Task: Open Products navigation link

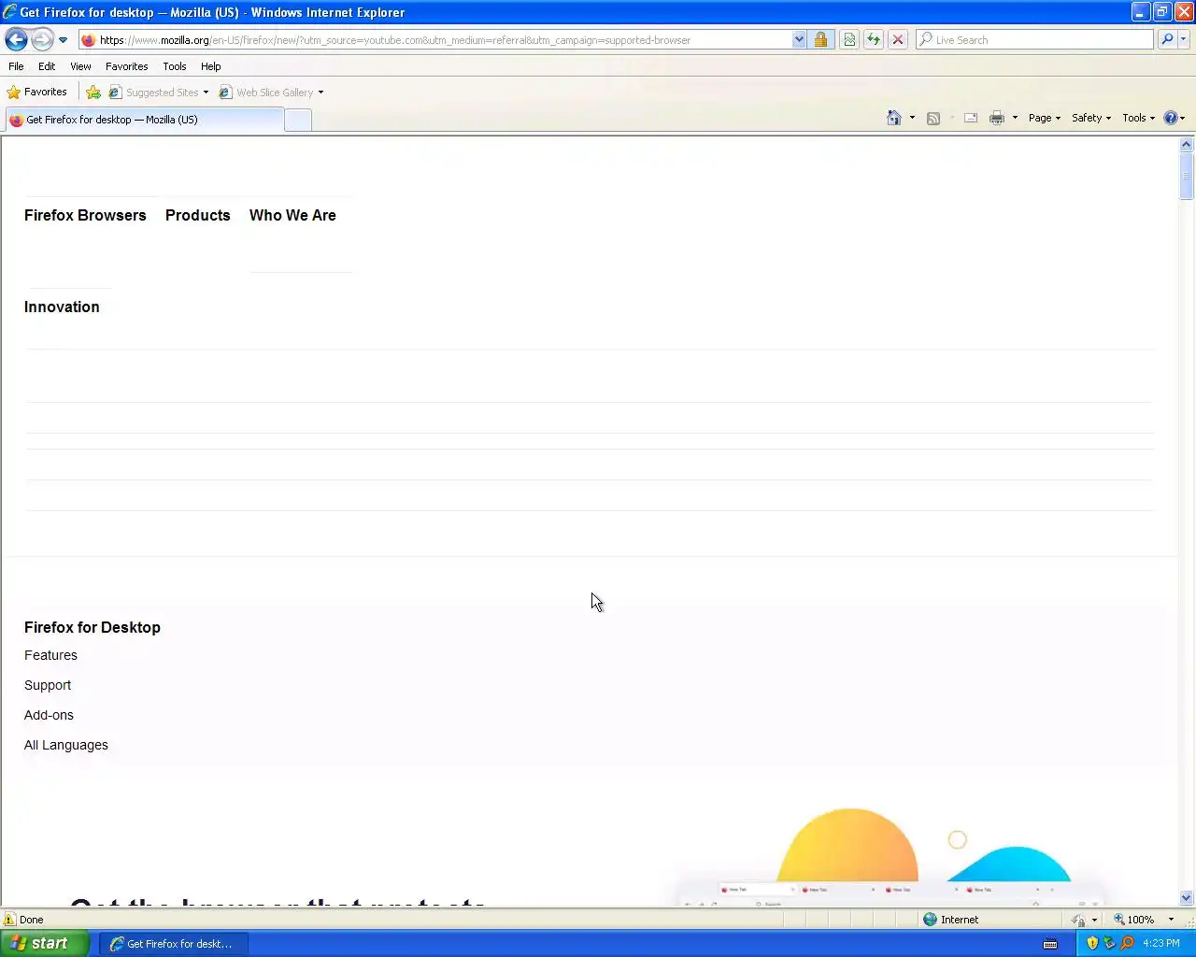Action: (197, 215)
